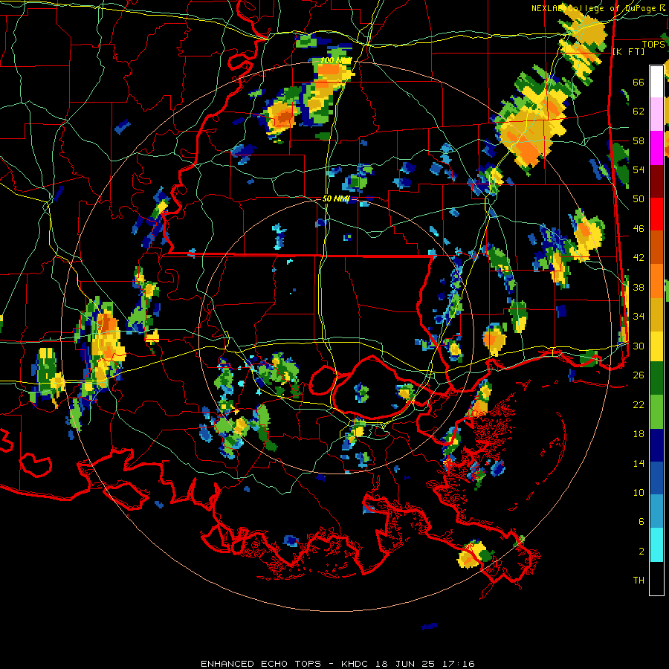Click the '6' legend value
Screen dimensions: 669x669
[x=641, y=522]
